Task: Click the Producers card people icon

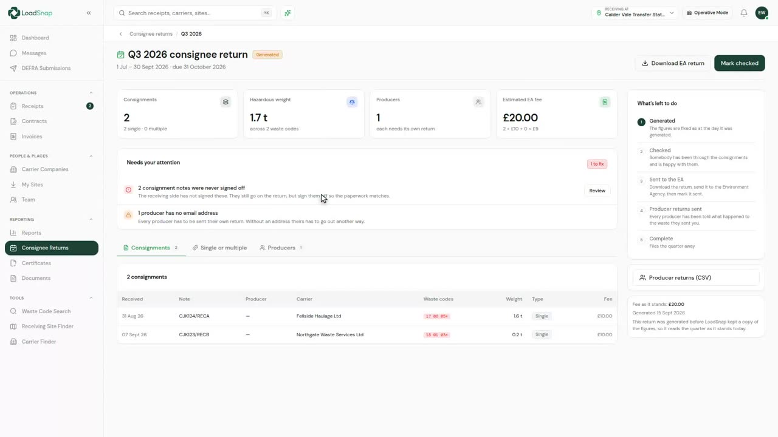Action: point(478,102)
